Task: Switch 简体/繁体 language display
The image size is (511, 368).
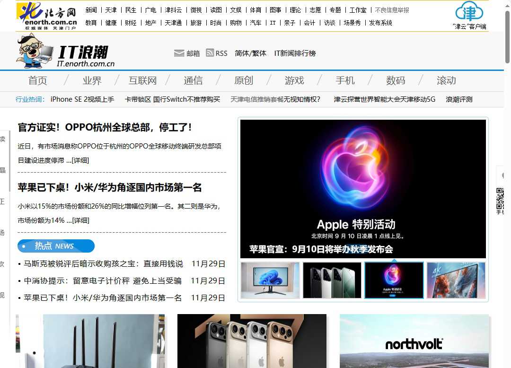Action: coord(250,53)
